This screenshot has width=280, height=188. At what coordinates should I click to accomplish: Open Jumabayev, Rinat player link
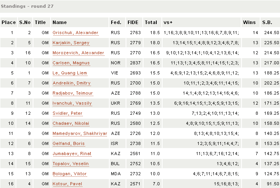[72, 154]
